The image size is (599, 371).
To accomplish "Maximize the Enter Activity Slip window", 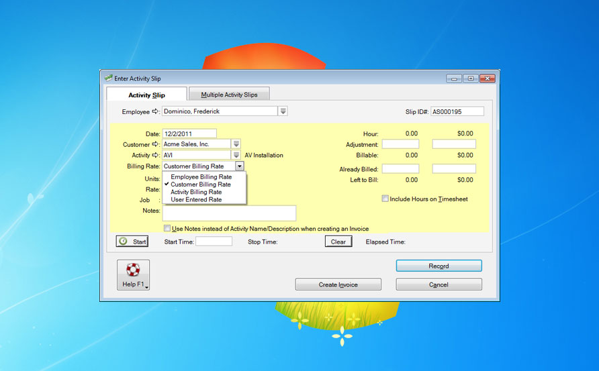I will tap(471, 78).
